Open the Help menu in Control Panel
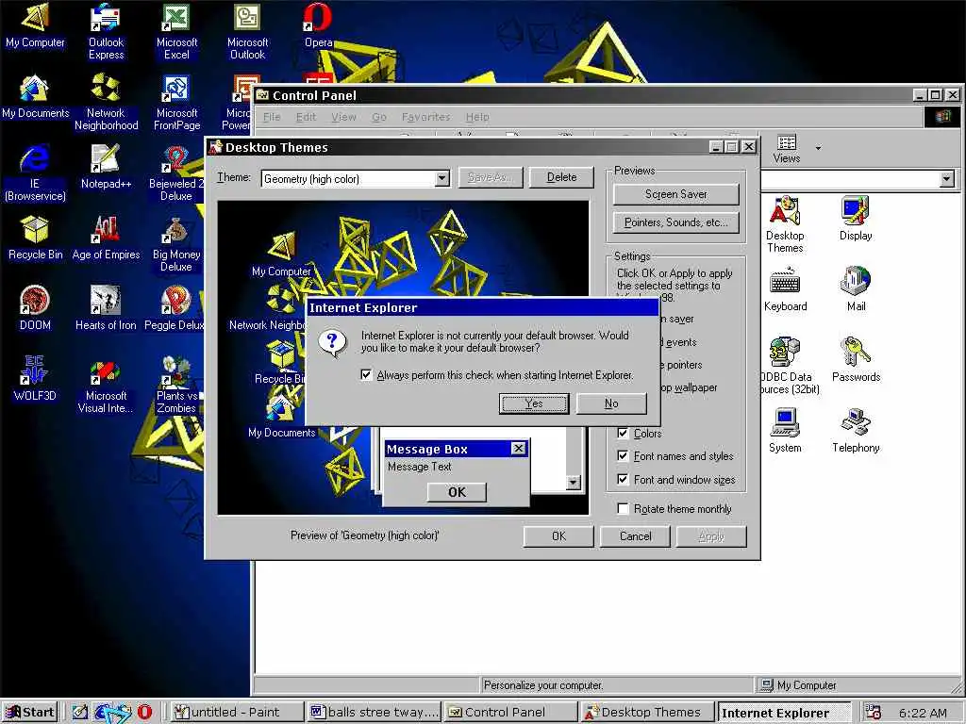This screenshot has height=724, width=966. pyautogui.click(x=477, y=117)
